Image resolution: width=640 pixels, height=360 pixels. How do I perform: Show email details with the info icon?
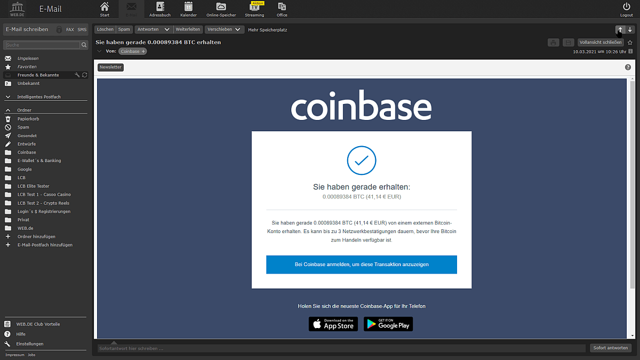tap(630, 52)
